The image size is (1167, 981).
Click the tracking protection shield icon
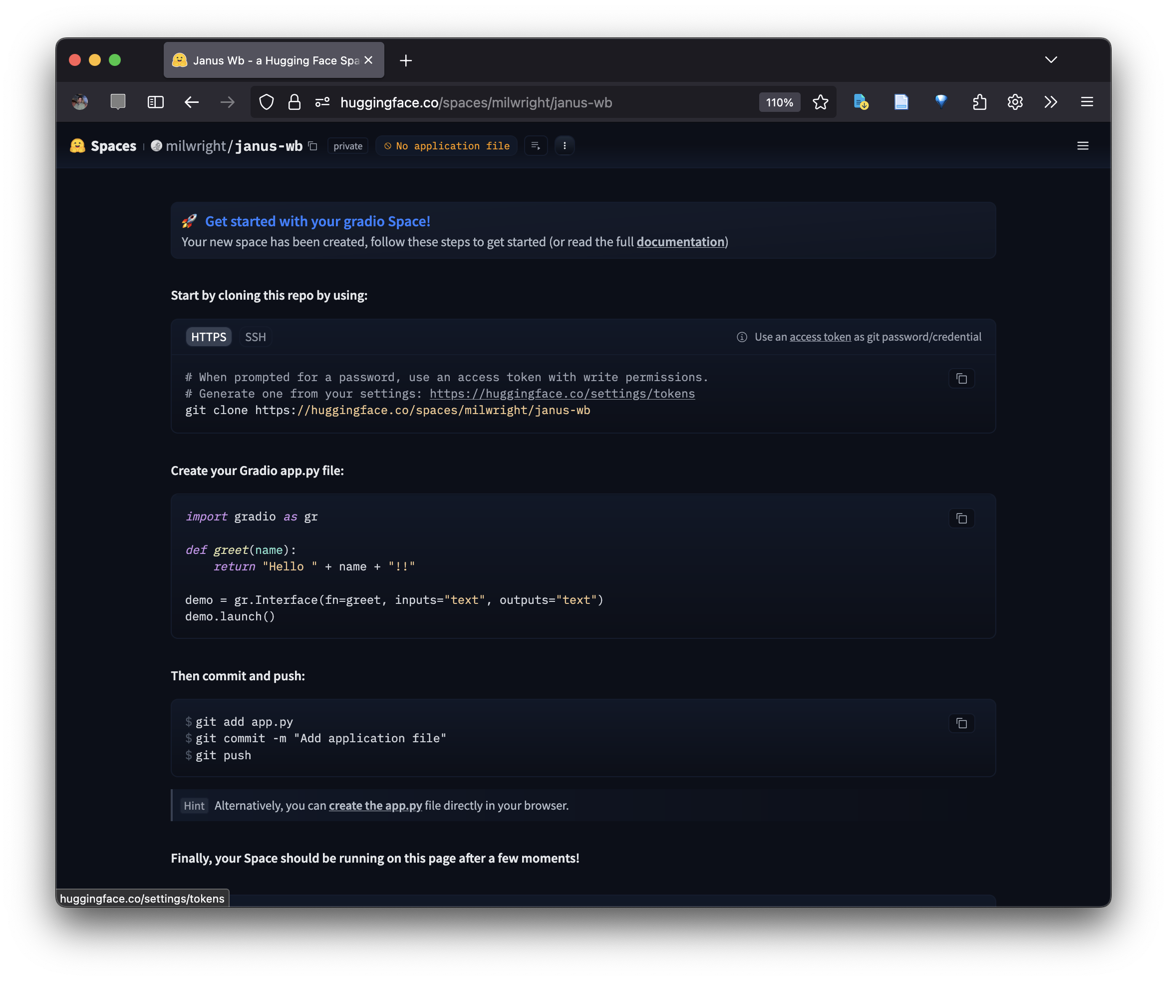click(267, 102)
